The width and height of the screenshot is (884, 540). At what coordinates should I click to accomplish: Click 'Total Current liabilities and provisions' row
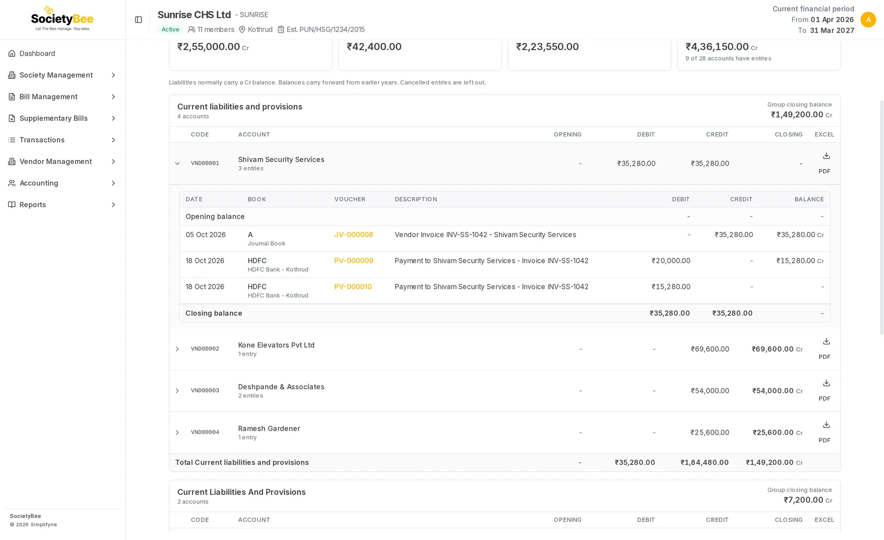pos(504,463)
